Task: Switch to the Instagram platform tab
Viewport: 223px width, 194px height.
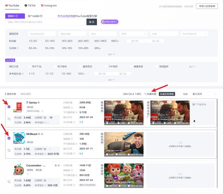Action: pos(49,6)
